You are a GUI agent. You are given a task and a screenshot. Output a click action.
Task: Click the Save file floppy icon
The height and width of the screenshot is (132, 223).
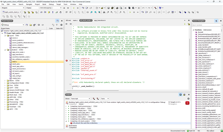point(108,8)
